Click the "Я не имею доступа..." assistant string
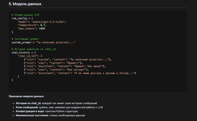Image resolution: width=197 pixels, height=121 pixels. click(104, 73)
